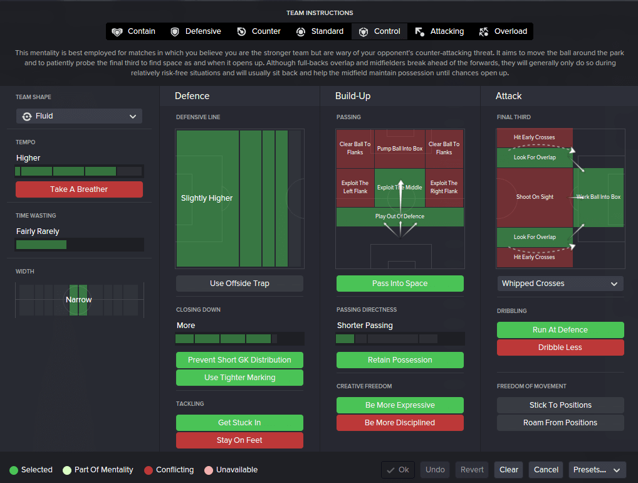The height and width of the screenshot is (483, 638).
Task: Click the Cancel button
Action: 546,470
